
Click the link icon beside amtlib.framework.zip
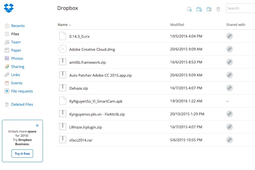tap(230, 62)
